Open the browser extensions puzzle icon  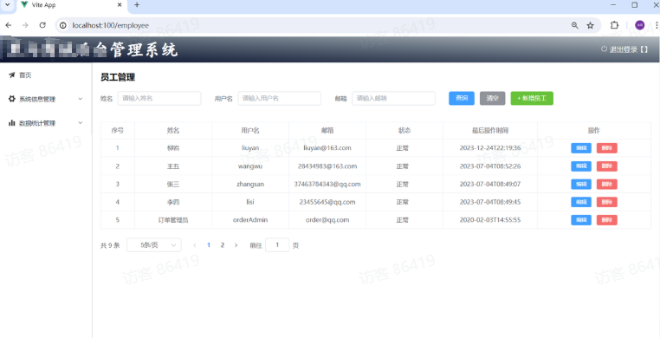614,25
